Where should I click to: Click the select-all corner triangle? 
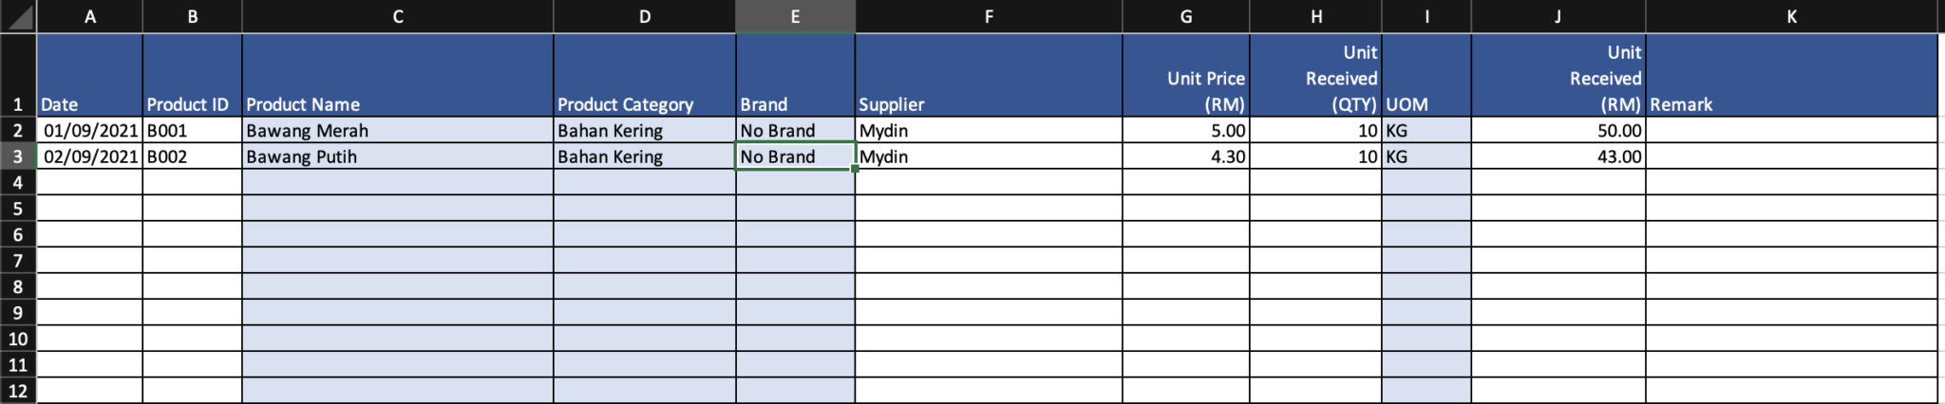[x=18, y=17]
